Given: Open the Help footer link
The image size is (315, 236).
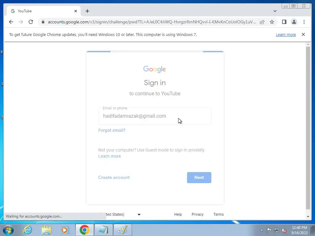Looking at the screenshot, I should coord(178,214).
